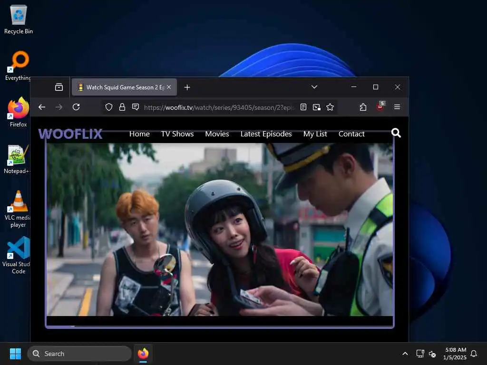Open My List
The image size is (487, 365).
pyautogui.click(x=315, y=134)
